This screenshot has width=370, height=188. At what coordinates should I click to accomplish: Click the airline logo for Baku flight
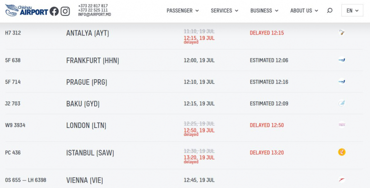coord(342,103)
